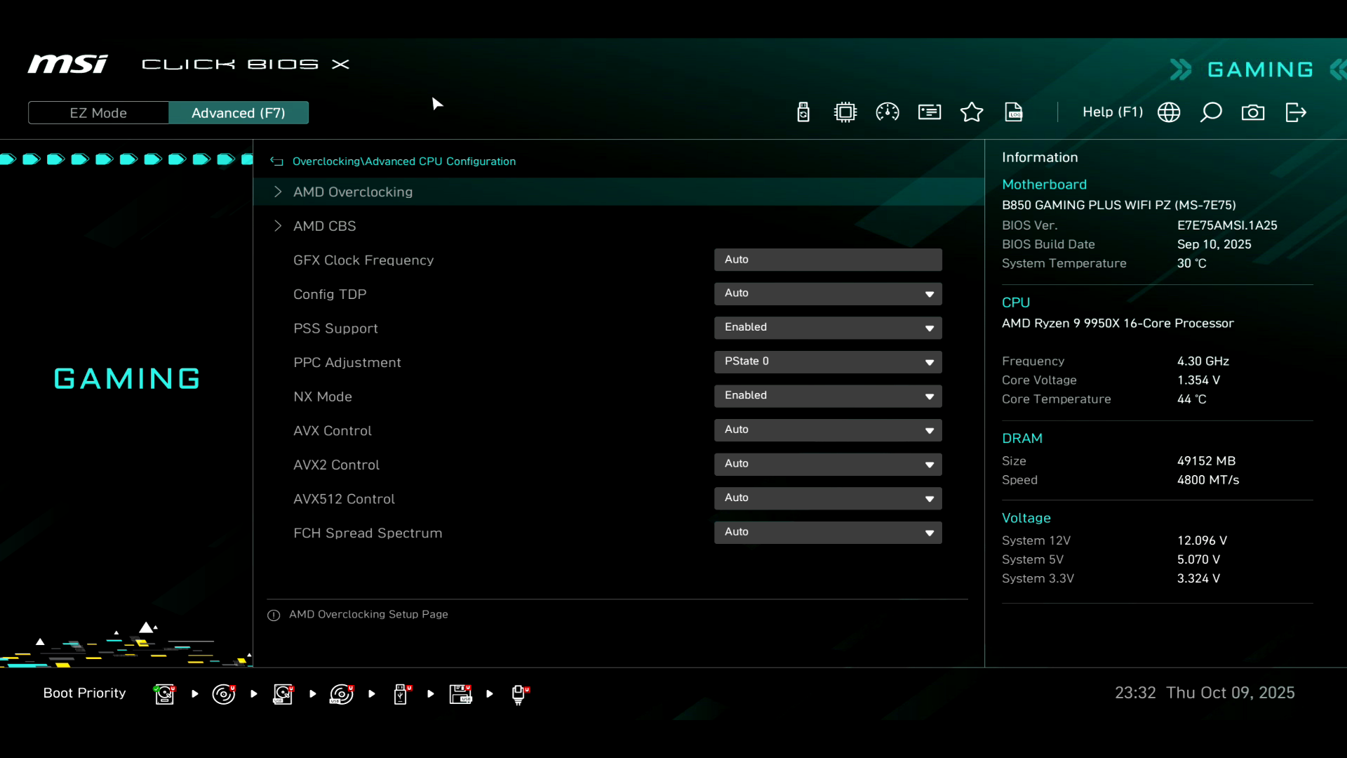This screenshot has width=1347, height=758.
Task: Click the exit door icon
Action: pyautogui.click(x=1296, y=112)
